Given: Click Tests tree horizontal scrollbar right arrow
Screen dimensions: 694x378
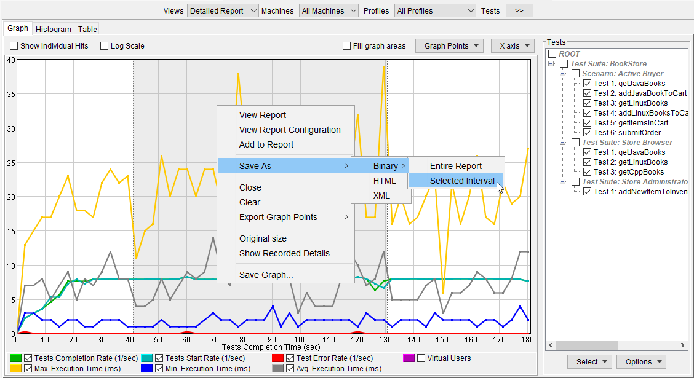Looking at the screenshot, I should tap(682, 345).
